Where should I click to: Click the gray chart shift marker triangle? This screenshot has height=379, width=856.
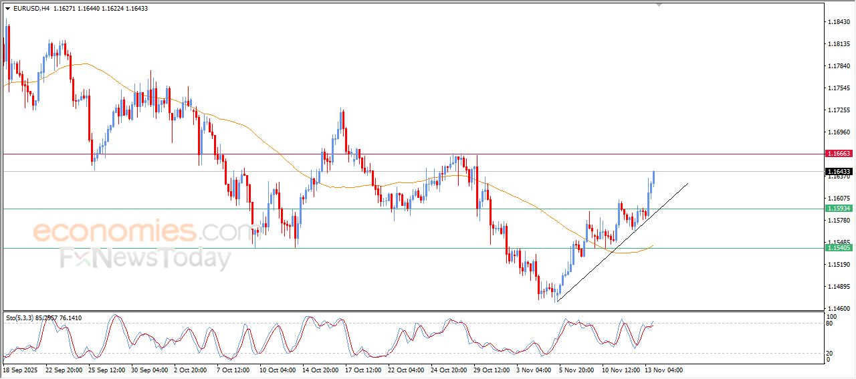coord(659,5)
